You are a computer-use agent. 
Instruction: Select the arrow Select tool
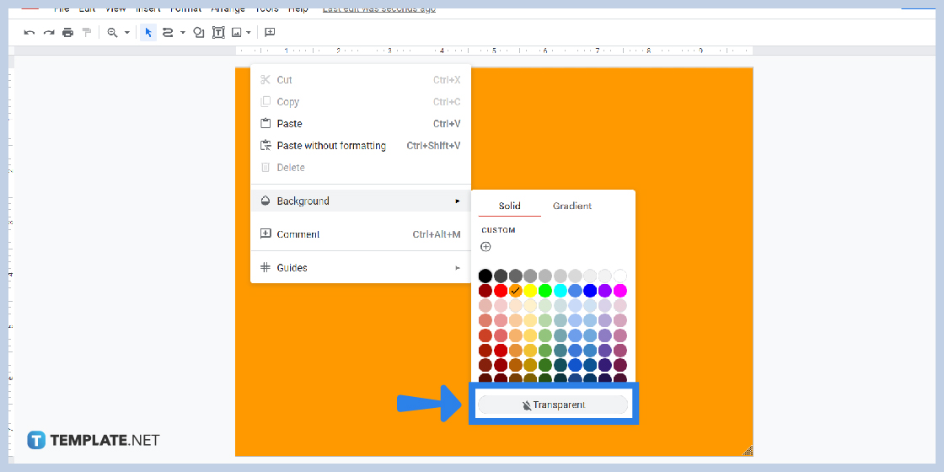pos(148,33)
